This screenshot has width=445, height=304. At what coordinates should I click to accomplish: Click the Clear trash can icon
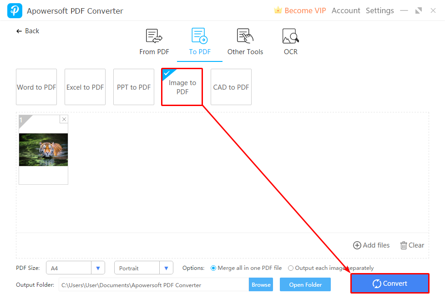[x=403, y=245]
